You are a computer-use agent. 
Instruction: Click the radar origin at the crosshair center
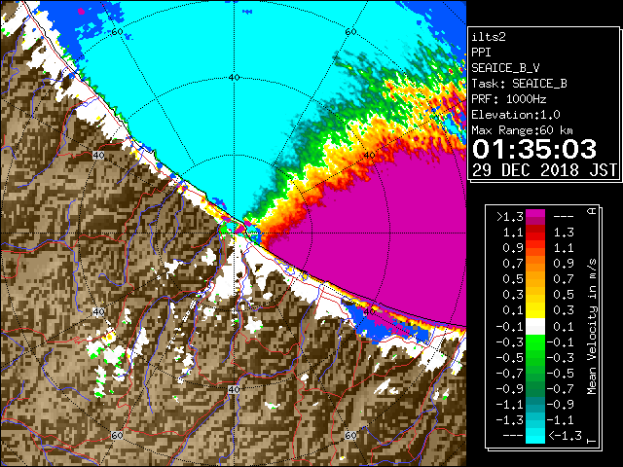click(x=235, y=233)
